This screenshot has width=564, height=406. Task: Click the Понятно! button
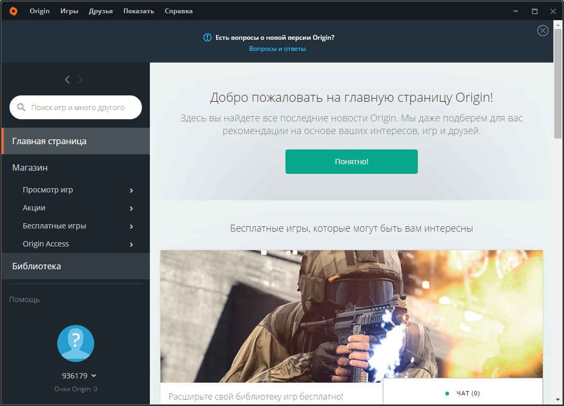pyautogui.click(x=352, y=162)
